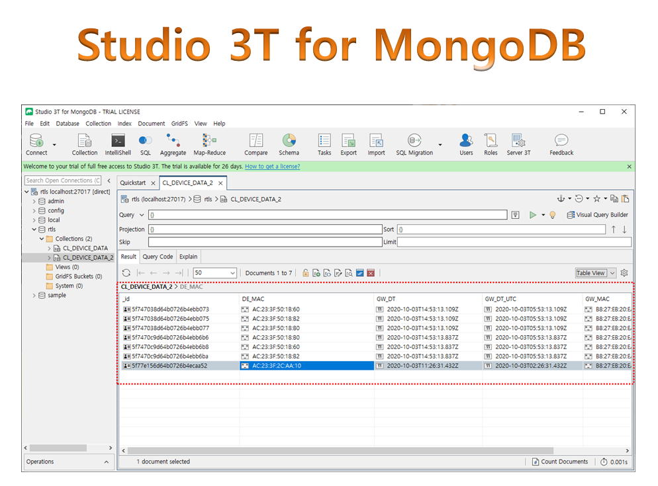Expand the admin database node
Viewport: 658px width, 486px height.
[x=34, y=201]
